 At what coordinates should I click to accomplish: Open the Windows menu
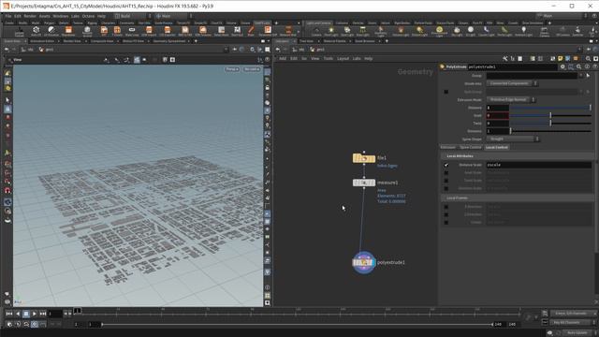point(61,16)
